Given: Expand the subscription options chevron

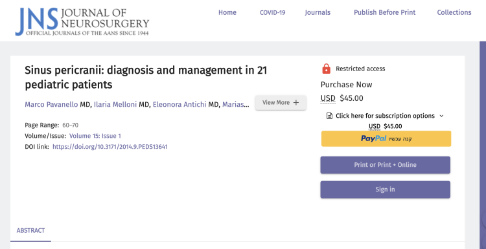Looking at the screenshot, I should (442, 116).
